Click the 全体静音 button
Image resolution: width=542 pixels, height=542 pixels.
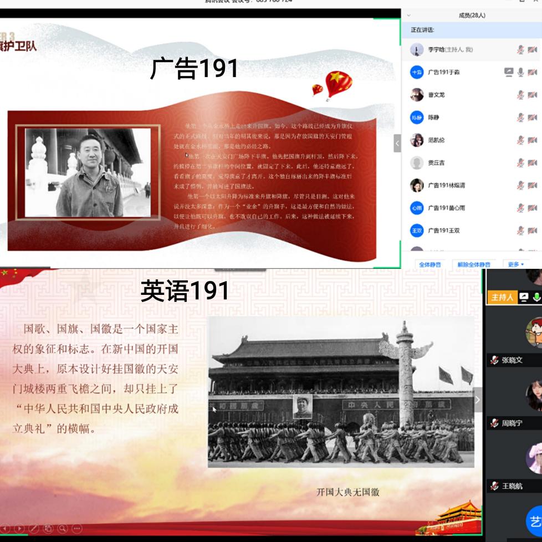430,264
